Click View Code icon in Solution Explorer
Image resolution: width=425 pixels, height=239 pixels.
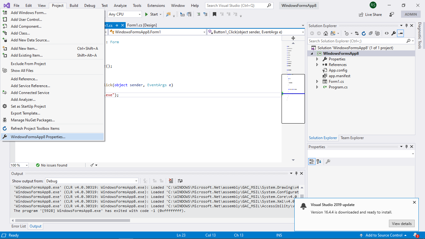(x=386, y=33)
